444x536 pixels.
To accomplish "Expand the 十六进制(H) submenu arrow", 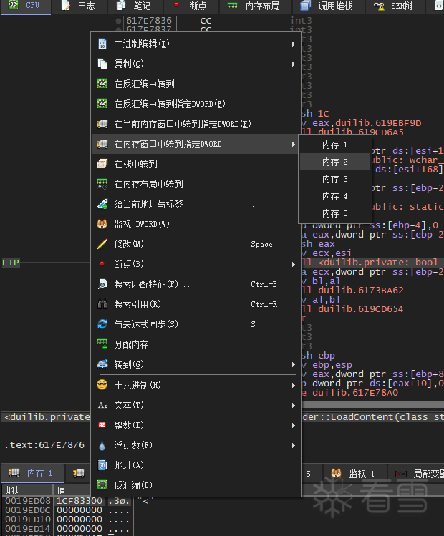I will [x=294, y=385].
